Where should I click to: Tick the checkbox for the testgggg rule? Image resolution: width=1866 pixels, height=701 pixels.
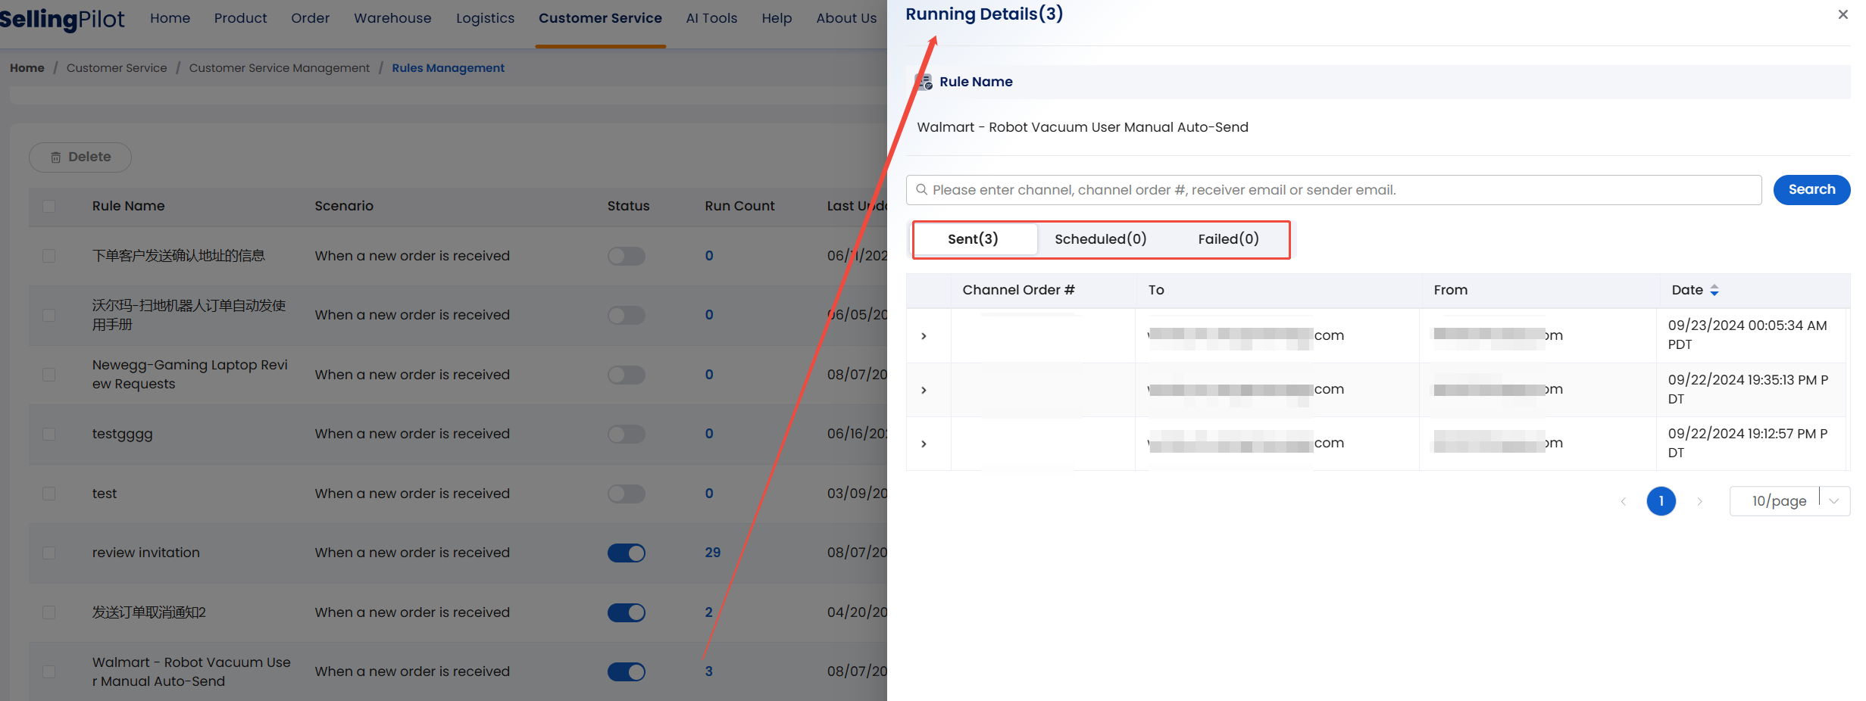(x=49, y=434)
